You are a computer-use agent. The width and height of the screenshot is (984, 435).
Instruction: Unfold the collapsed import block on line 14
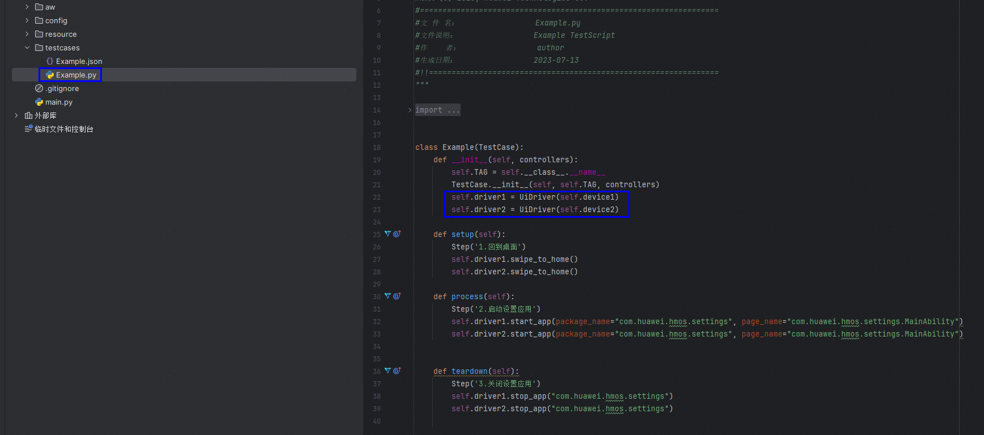click(x=410, y=110)
